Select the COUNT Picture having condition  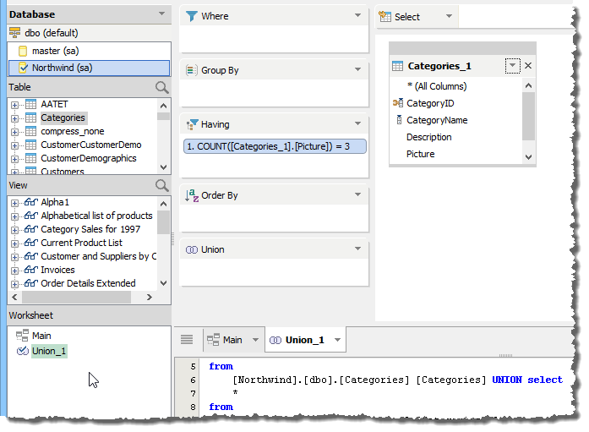[275, 147]
